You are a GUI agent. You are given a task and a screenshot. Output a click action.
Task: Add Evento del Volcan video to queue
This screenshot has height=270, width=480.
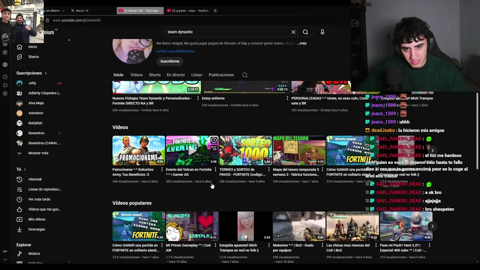pos(214,148)
